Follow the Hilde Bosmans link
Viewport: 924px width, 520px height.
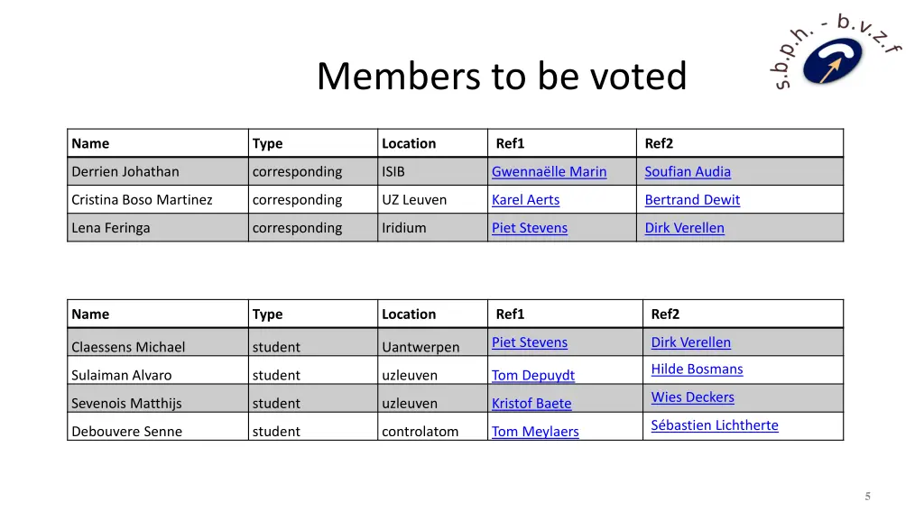click(x=697, y=369)
